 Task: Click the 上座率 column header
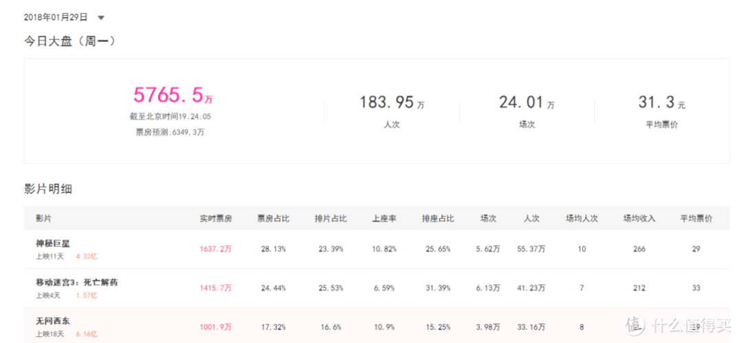pyautogui.click(x=384, y=218)
